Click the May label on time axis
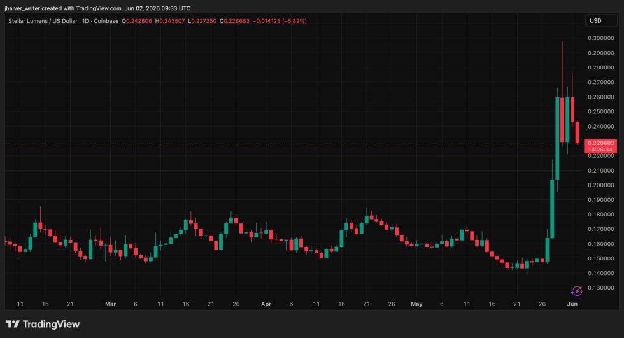The image size is (624, 338). coord(416,304)
